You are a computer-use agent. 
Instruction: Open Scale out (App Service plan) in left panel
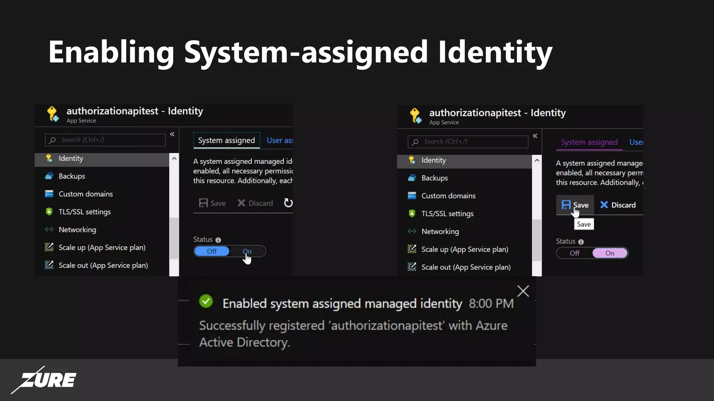(x=102, y=265)
